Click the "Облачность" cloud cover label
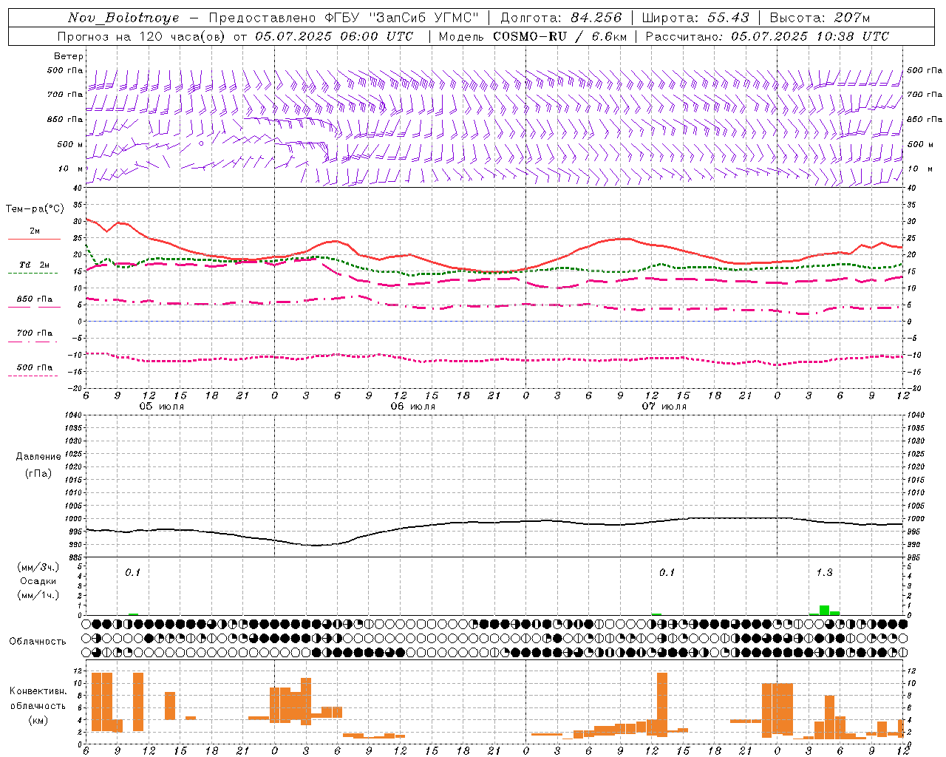Screen dimensions: 946x757 (38, 641)
